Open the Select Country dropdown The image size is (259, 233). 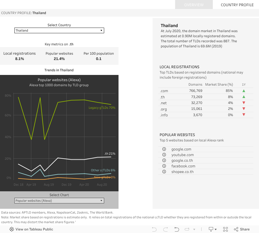click(x=59, y=30)
